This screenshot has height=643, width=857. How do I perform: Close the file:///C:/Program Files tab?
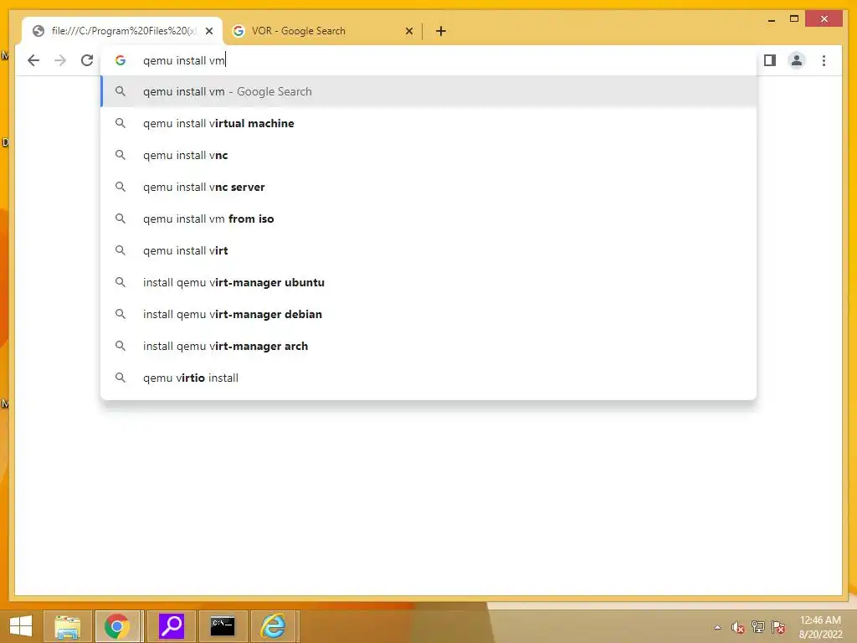coord(208,31)
